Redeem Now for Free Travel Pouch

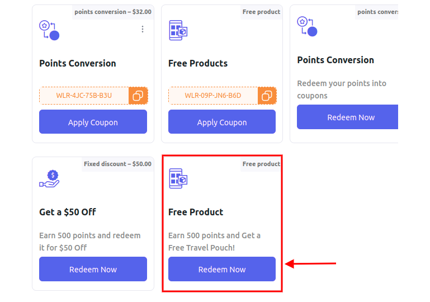point(222,269)
